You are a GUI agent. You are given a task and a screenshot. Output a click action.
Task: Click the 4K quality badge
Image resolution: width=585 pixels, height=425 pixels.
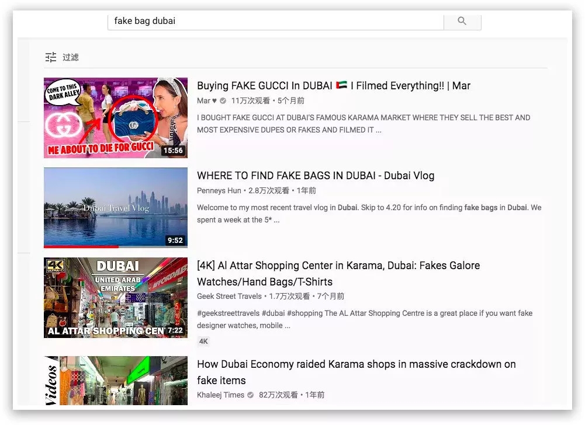[x=203, y=342]
